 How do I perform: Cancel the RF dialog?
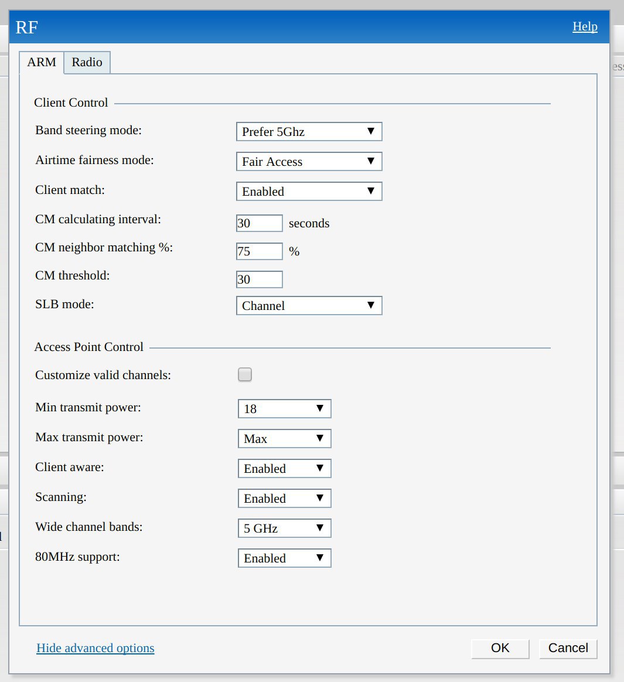tap(568, 648)
